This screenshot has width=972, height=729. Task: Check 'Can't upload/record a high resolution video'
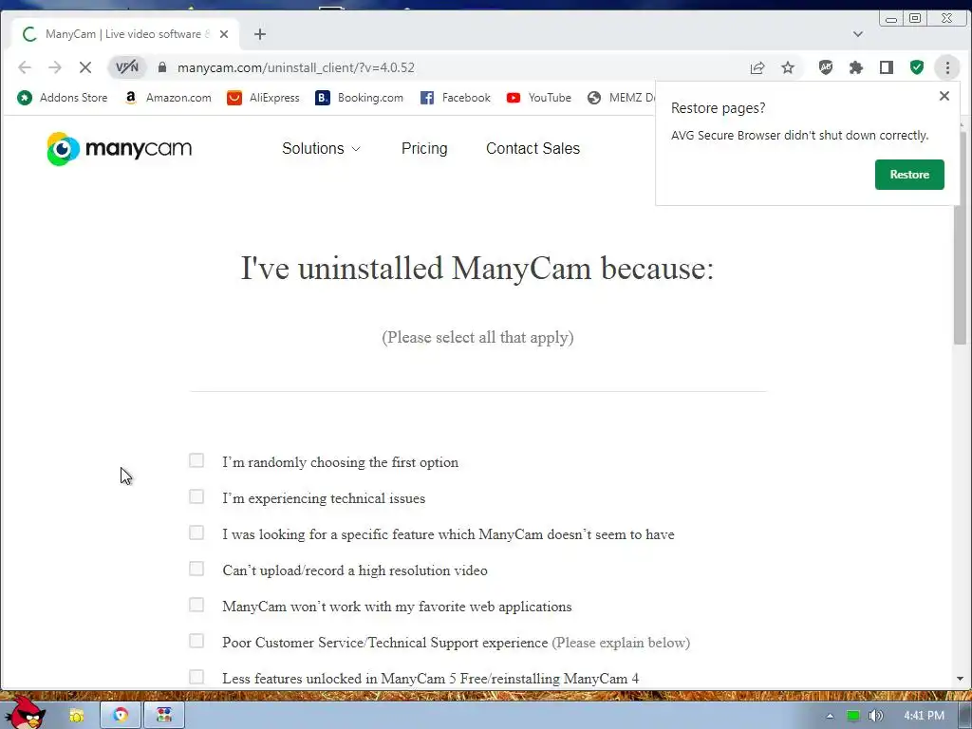(196, 569)
